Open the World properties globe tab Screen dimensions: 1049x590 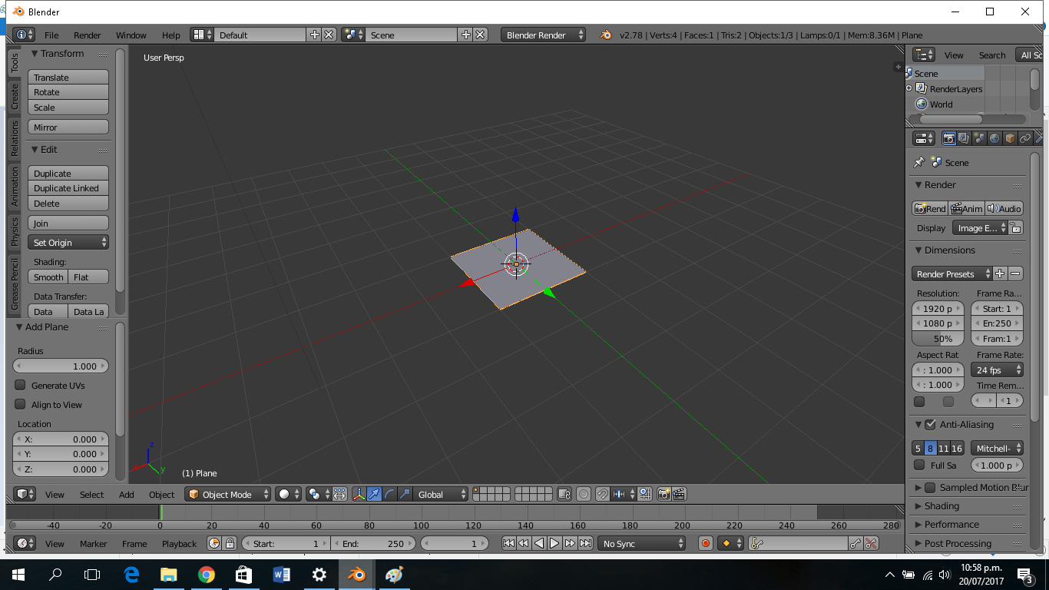pos(994,138)
